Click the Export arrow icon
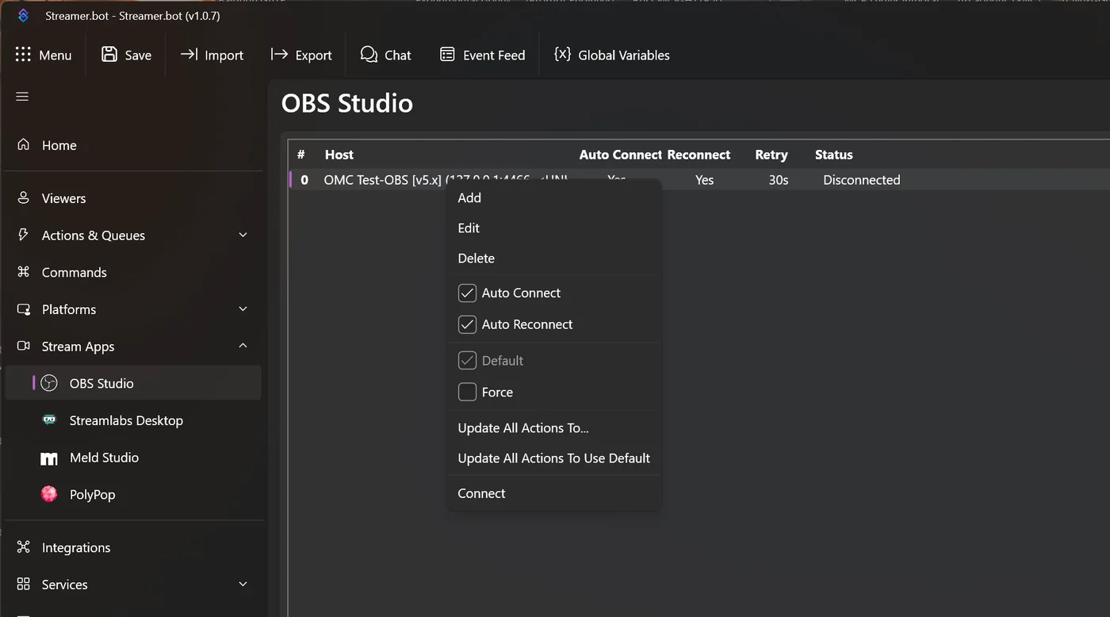The width and height of the screenshot is (1110, 617). (x=279, y=55)
